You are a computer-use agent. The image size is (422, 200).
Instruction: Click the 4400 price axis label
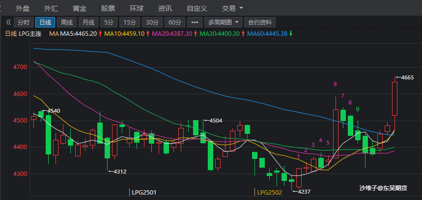tap(21, 147)
